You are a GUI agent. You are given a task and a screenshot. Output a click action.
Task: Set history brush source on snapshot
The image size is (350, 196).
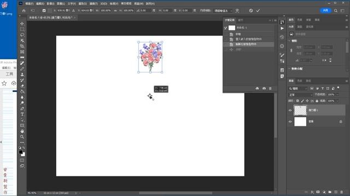225,28
